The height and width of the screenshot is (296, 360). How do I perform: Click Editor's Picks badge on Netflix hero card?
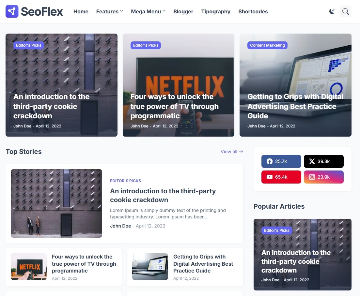coord(146,45)
